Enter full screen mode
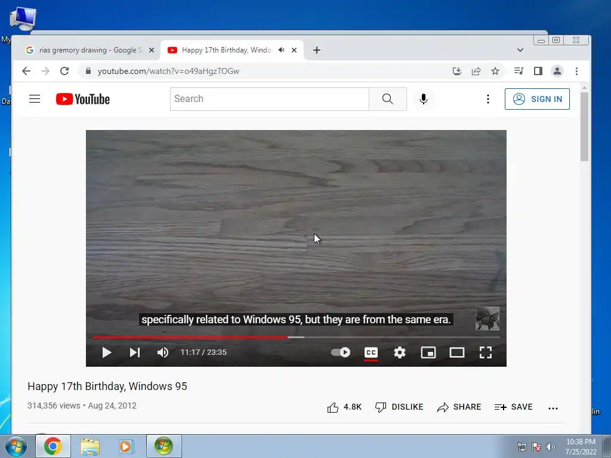Screen dimensions: 611x458 pyautogui.click(x=486, y=352)
